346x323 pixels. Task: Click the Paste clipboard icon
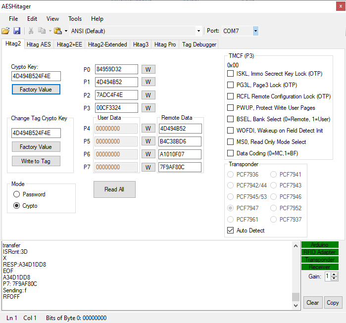click(x=58, y=31)
